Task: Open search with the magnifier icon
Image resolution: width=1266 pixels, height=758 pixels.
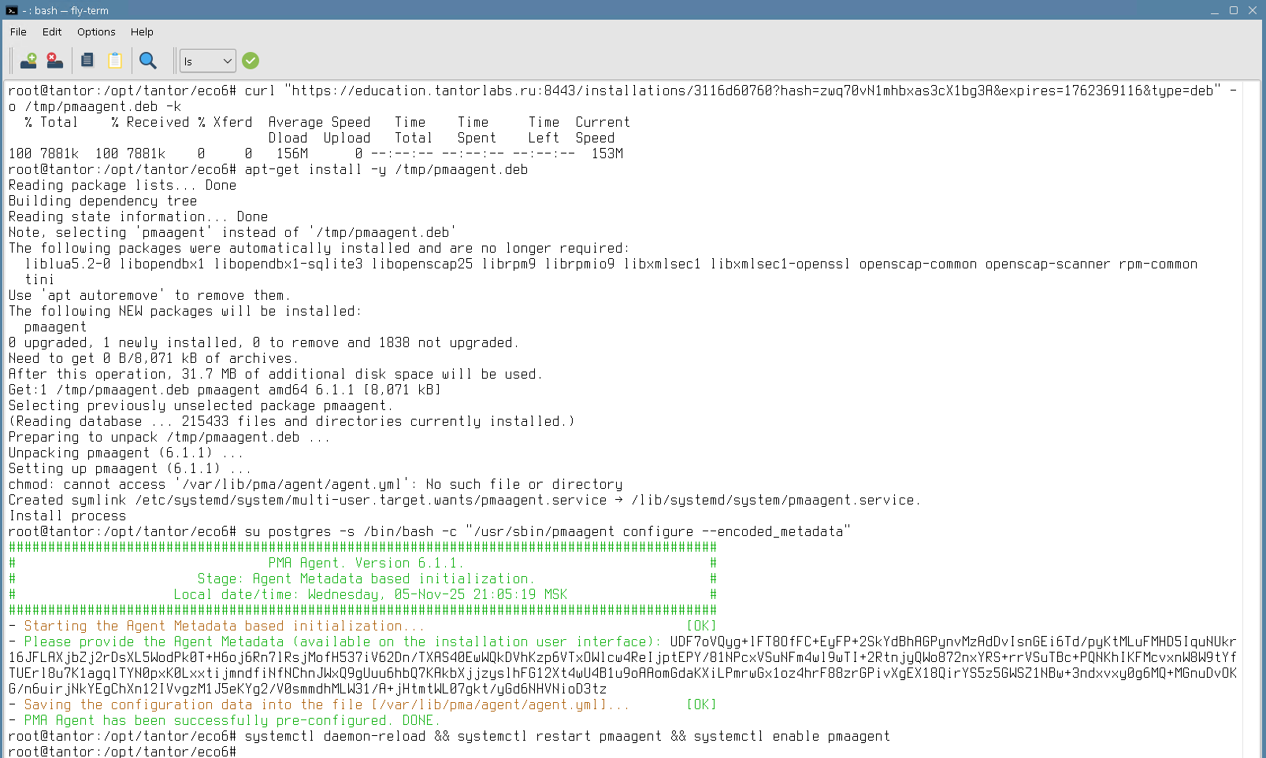Action: click(147, 61)
